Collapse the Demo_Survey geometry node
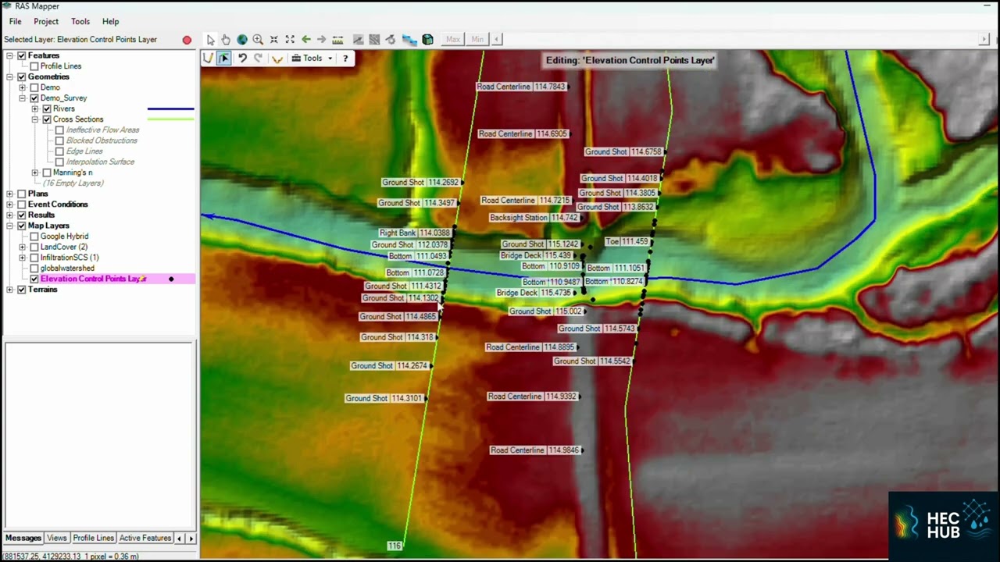Image resolution: width=1000 pixels, height=562 pixels. tap(23, 98)
